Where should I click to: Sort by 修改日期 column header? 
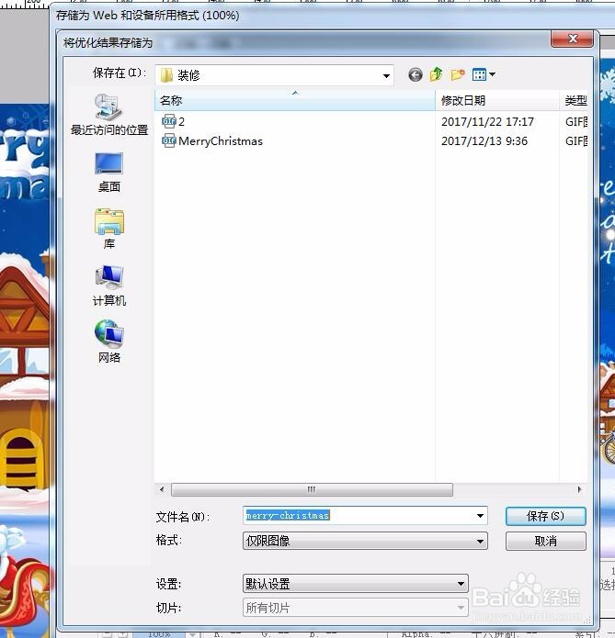(496, 100)
